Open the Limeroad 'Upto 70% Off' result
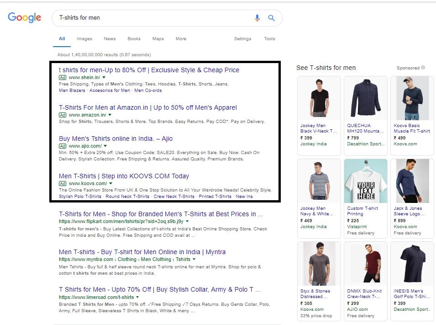This screenshot has height=325, width=436. 160,289
